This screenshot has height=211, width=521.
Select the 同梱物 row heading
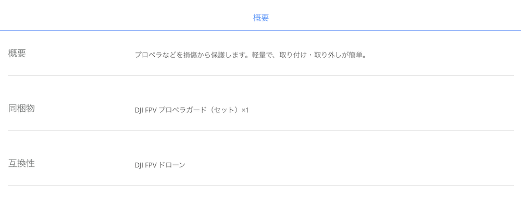(21, 108)
